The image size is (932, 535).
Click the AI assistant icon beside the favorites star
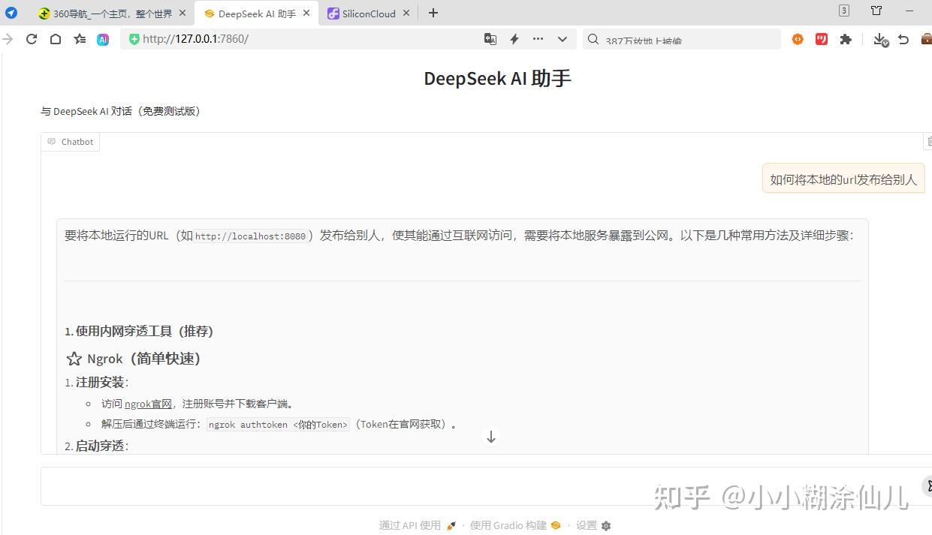(103, 39)
